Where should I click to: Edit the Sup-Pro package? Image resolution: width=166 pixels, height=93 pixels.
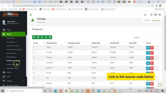tap(148, 68)
